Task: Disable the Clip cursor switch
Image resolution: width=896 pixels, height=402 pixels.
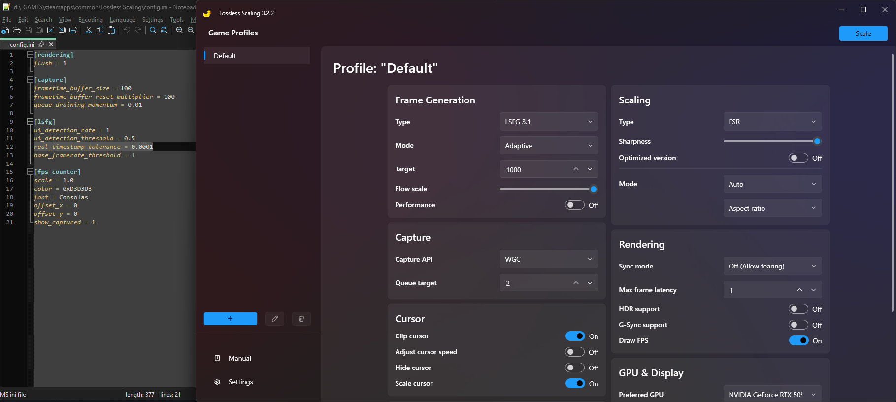Action: [575, 336]
